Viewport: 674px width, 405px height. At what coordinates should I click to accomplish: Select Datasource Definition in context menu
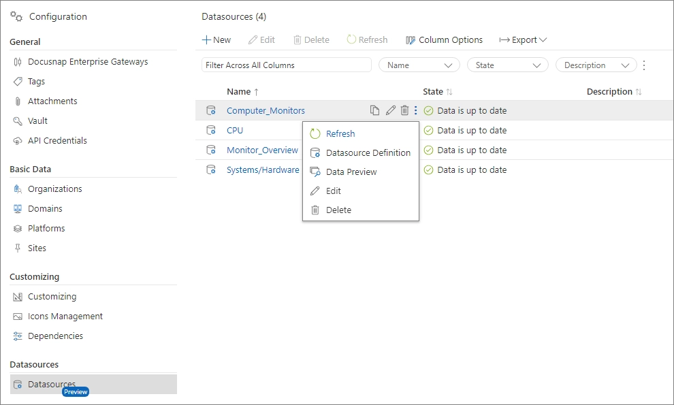[368, 153]
